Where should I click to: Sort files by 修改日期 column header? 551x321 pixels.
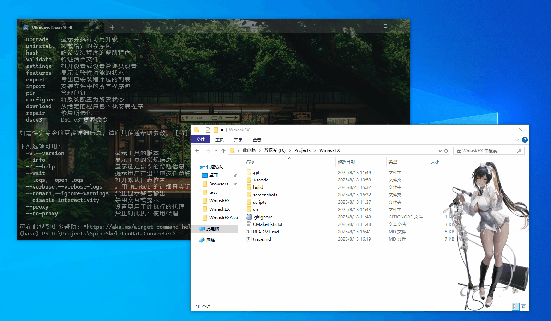tap(346, 162)
